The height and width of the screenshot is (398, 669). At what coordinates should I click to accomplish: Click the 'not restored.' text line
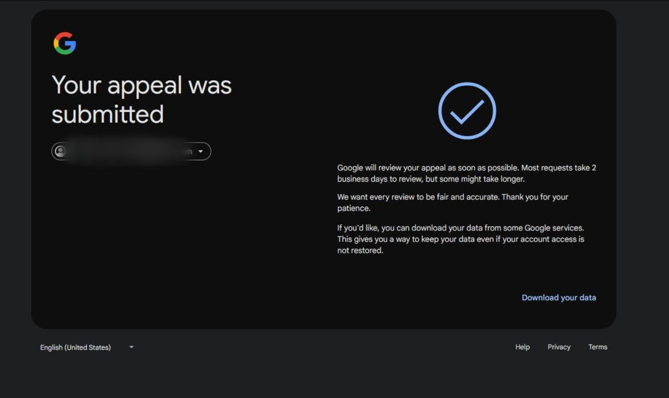(360, 250)
